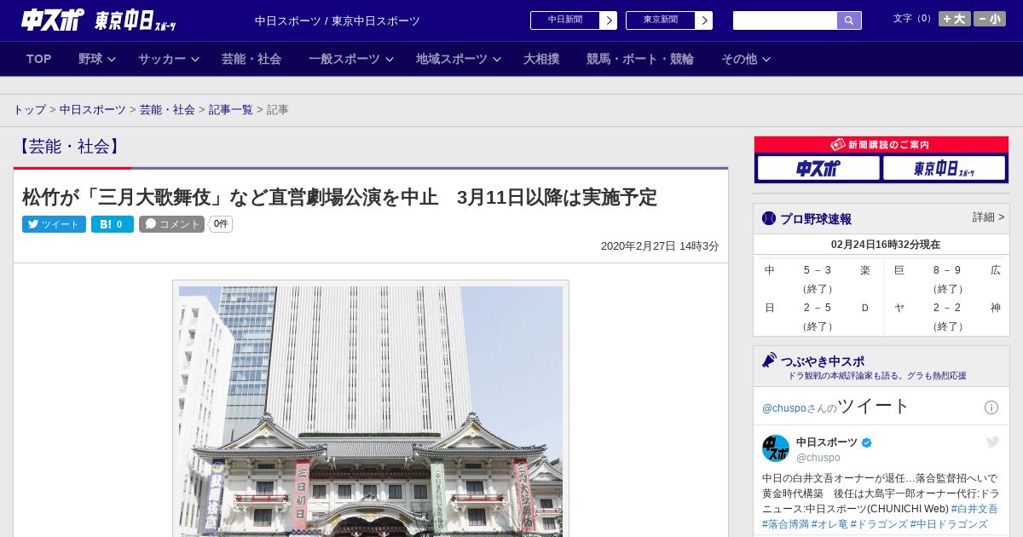Click 中日スポーツ breadcrumb link

[93, 110]
